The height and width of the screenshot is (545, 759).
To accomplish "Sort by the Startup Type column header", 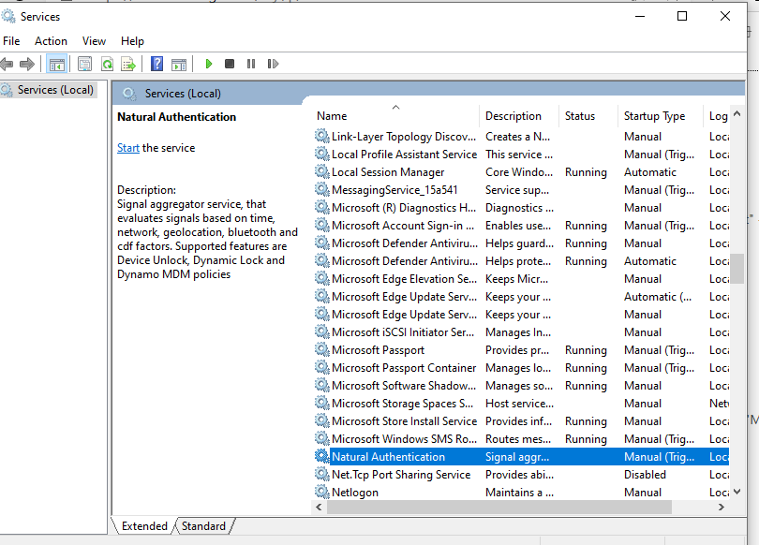I will 661,116.
